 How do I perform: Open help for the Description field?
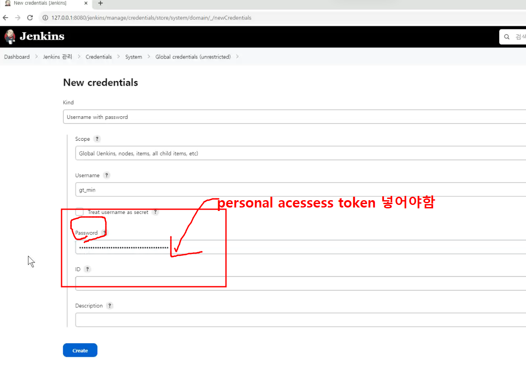(110, 306)
